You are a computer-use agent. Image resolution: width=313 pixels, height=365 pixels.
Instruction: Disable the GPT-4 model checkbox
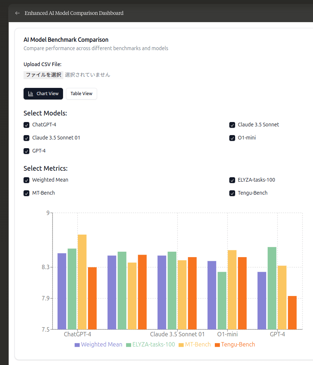point(26,151)
